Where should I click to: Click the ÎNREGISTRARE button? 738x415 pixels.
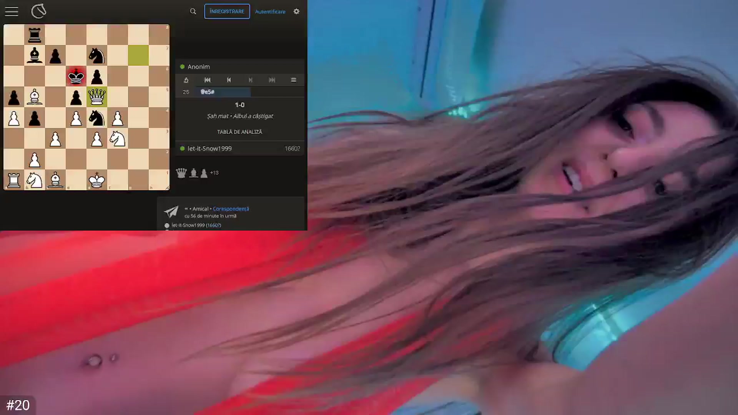(x=227, y=12)
